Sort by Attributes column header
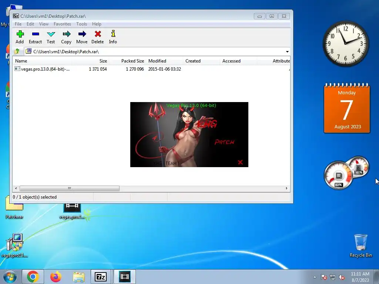379x284 pixels. coord(274,61)
